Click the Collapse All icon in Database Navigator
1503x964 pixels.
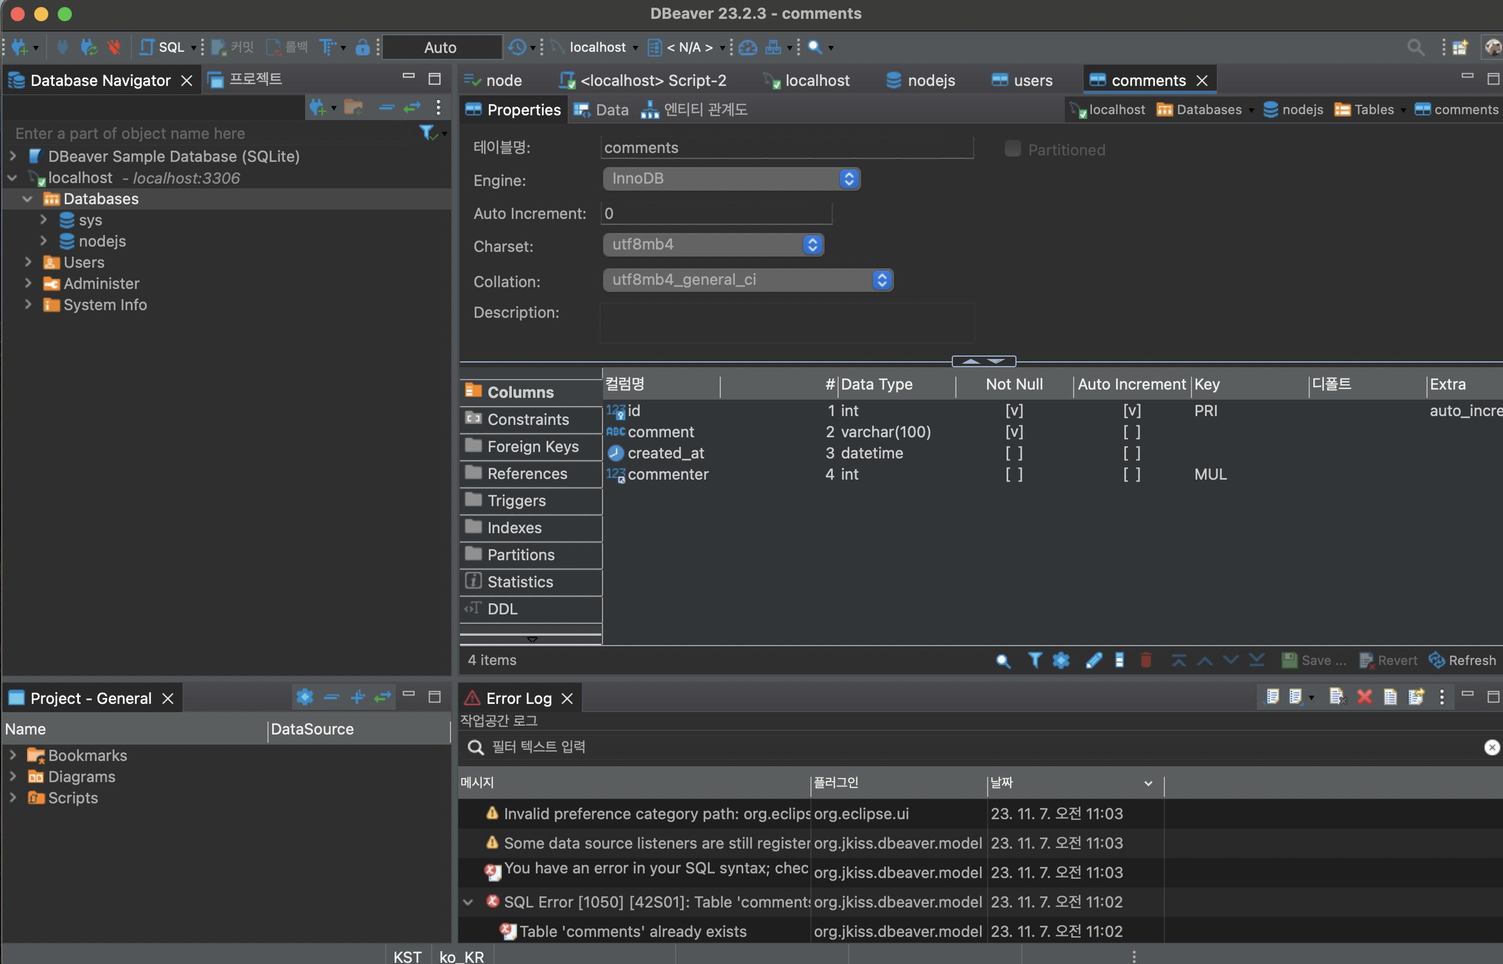click(x=386, y=108)
